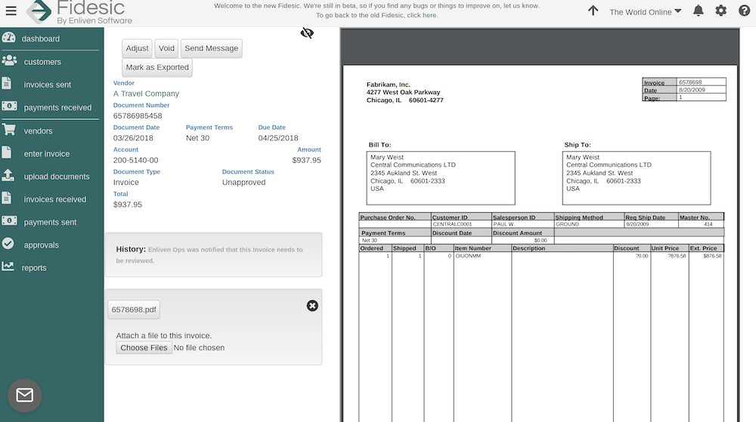
Task: Remove the attached 6578698.pdf file
Action: (x=312, y=306)
